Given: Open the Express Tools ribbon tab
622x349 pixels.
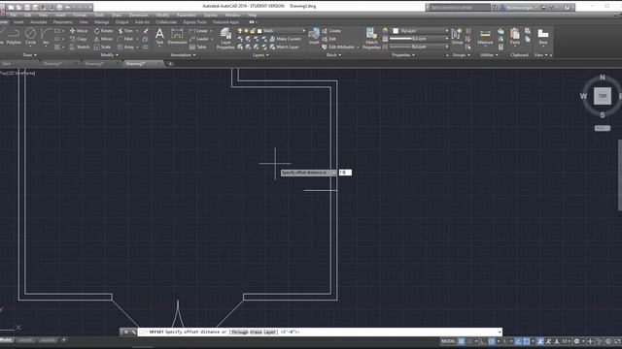Looking at the screenshot, I should [194, 22].
